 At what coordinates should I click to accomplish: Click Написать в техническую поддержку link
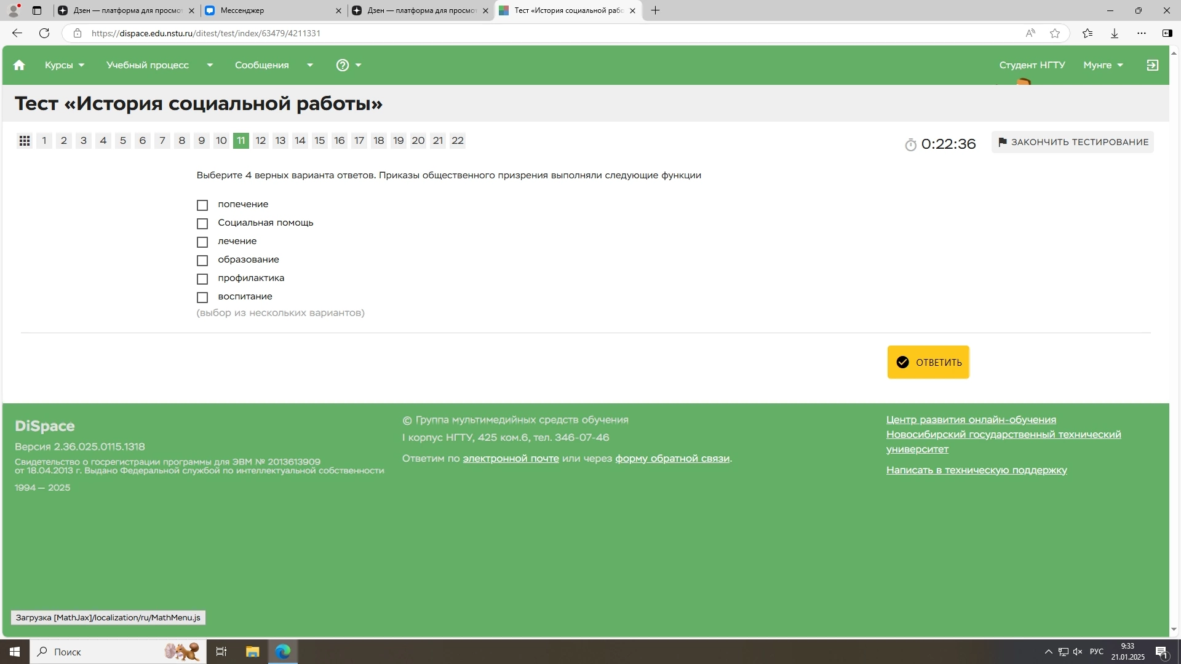(976, 470)
